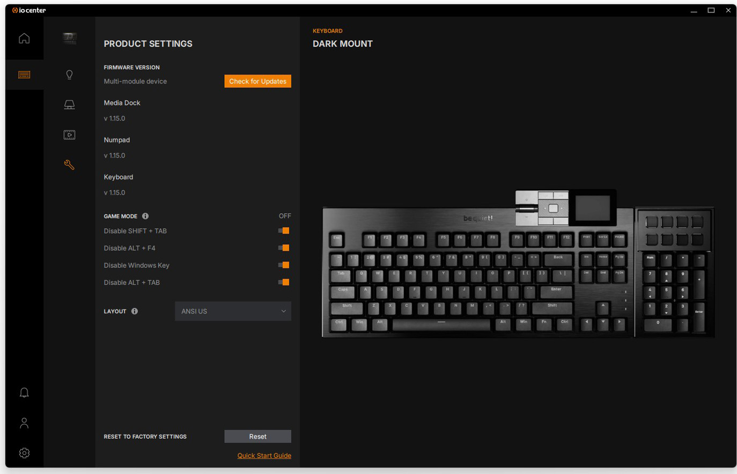Open the lighting bulb settings icon
737x474 pixels.
[69, 74]
